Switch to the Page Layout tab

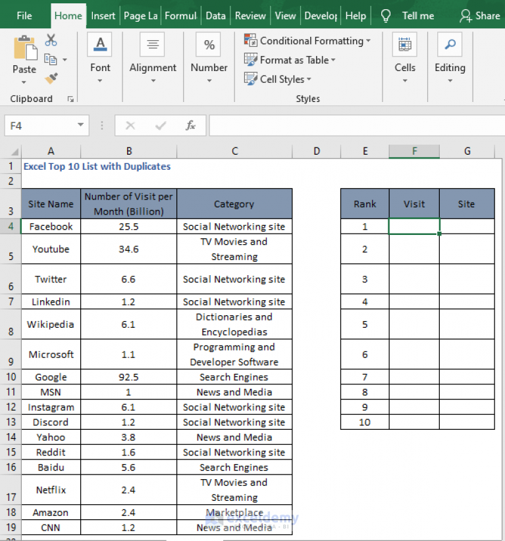[140, 16]
